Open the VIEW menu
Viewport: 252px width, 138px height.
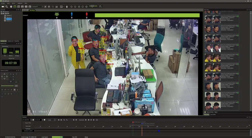coord(8,3)
